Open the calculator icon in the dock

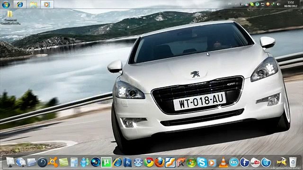coord(74,162)
